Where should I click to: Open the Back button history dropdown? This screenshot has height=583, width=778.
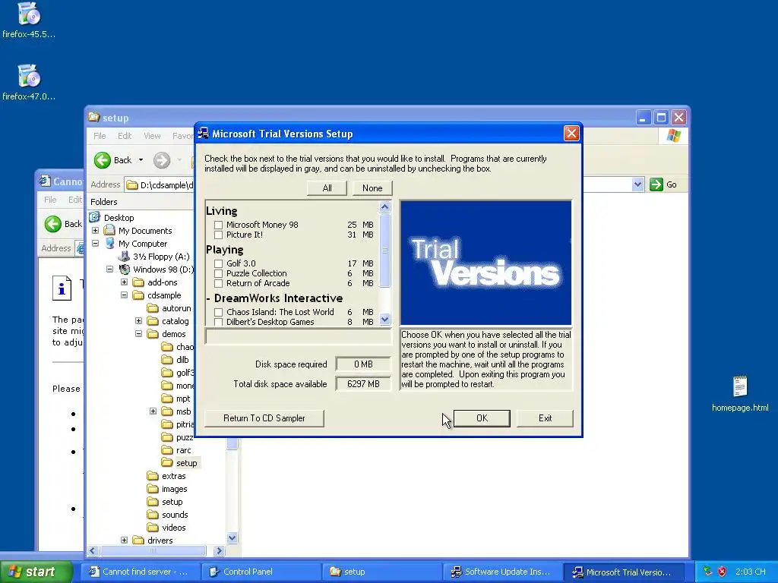pyautogui.click(x=141, y=160)
